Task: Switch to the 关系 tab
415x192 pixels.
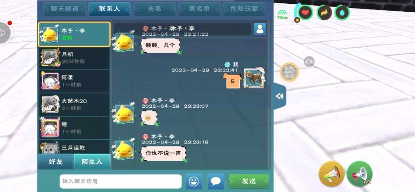Action: pos(154,9)
